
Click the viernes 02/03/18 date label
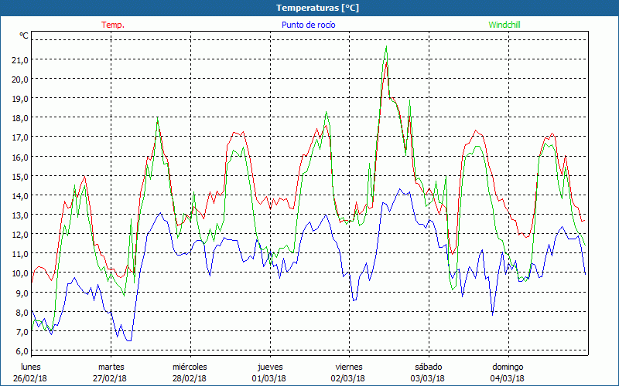(348, 372)
